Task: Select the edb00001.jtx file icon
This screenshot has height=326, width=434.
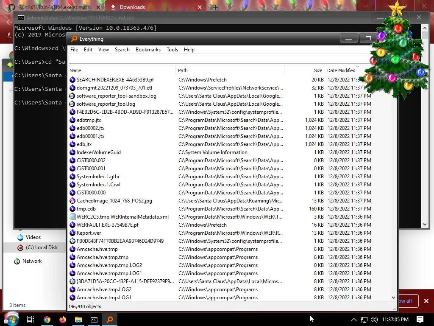Action: pos(72,136)
